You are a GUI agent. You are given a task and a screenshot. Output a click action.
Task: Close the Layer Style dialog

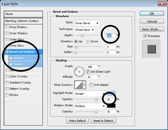[x=162, y=4]
